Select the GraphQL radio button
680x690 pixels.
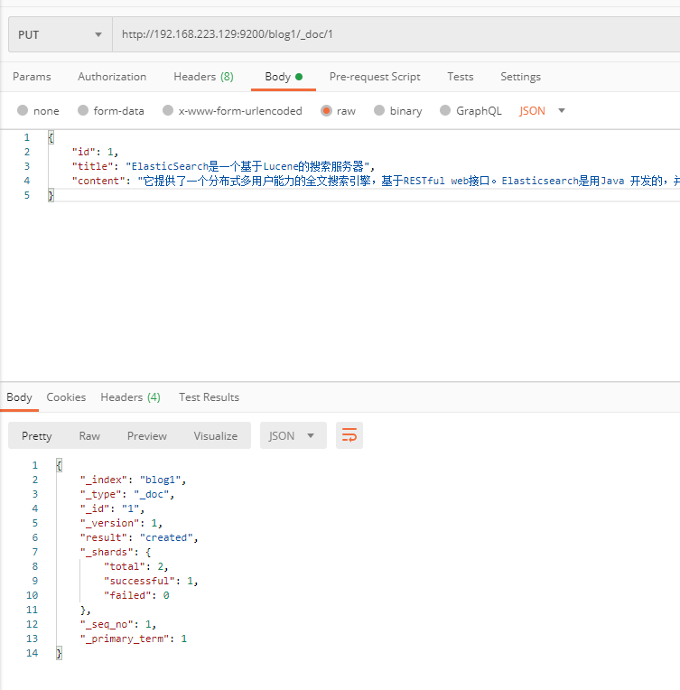coord(445,110)
